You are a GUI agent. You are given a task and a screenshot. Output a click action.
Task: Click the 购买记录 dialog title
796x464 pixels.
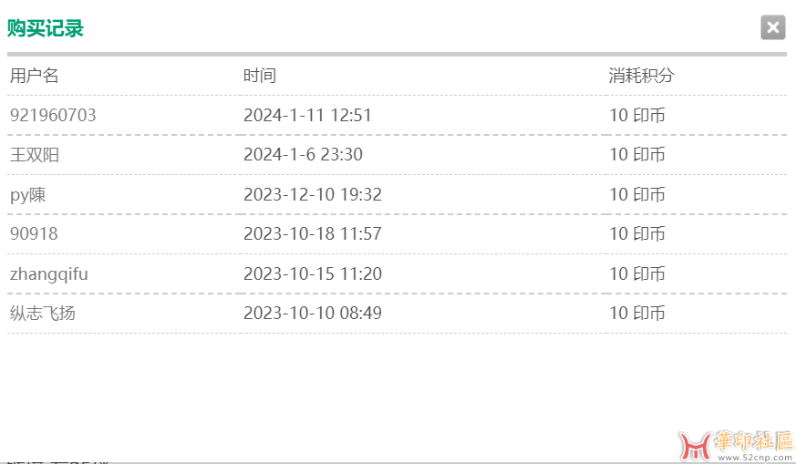pyautogui.click(x=46, y=28)
